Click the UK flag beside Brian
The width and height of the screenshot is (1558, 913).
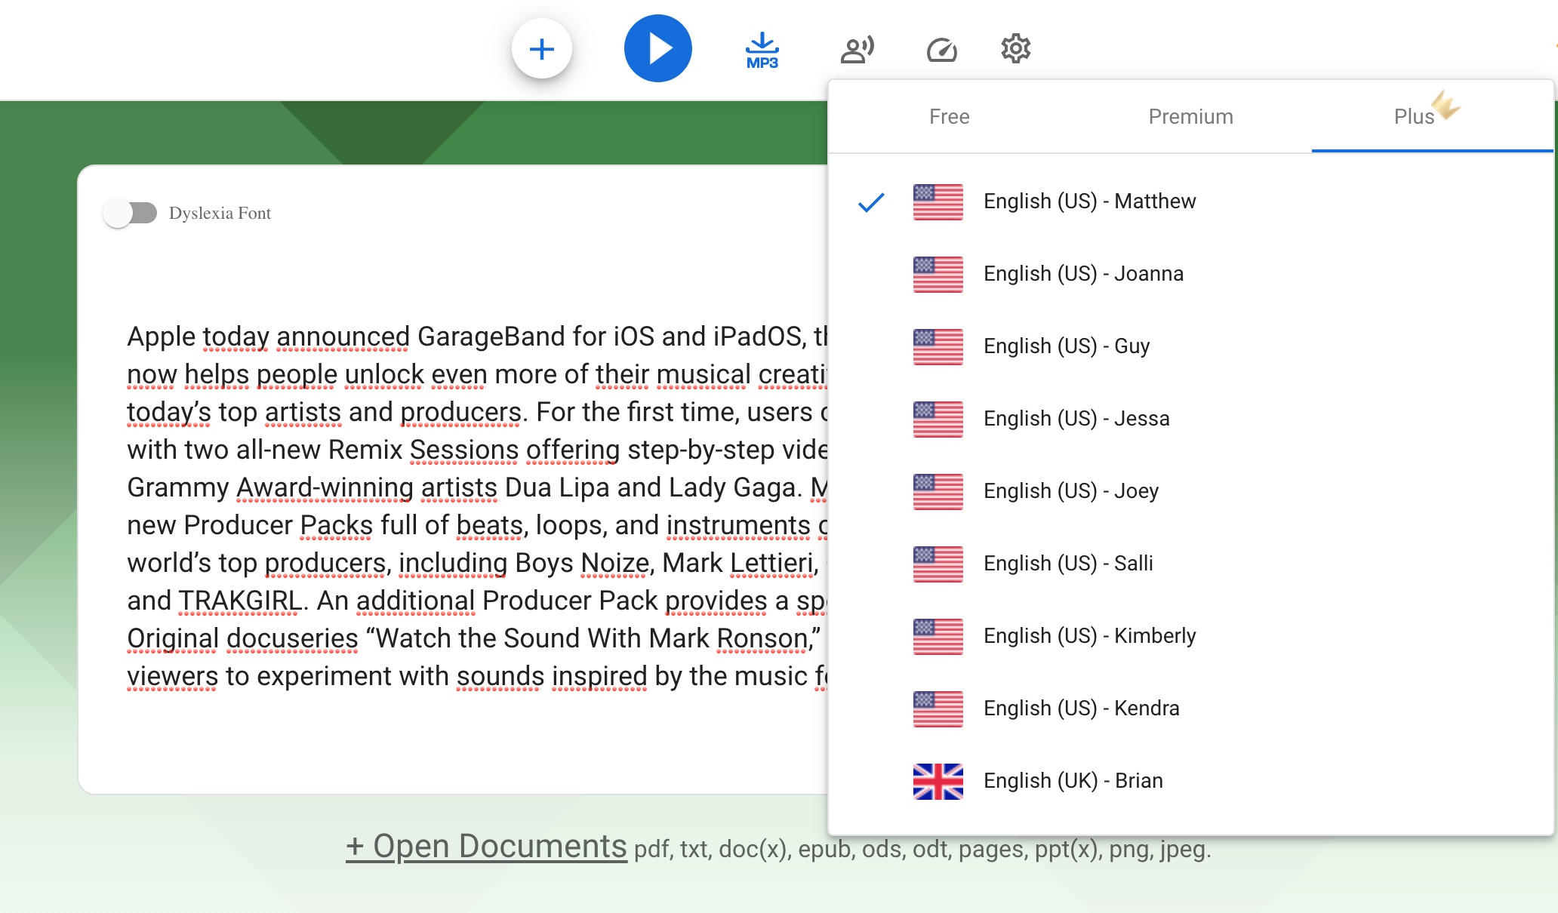pyautogui.click(x=938, y=781)
